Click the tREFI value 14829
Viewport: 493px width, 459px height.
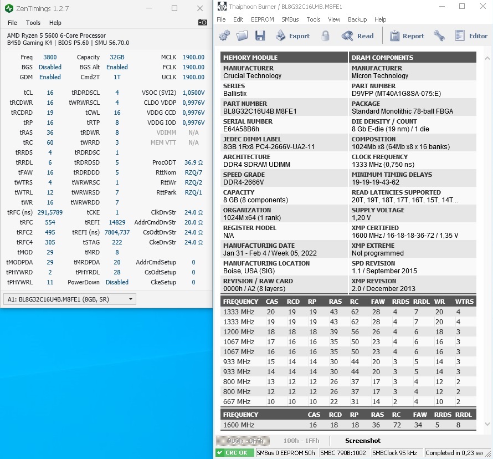click(117, 222)
